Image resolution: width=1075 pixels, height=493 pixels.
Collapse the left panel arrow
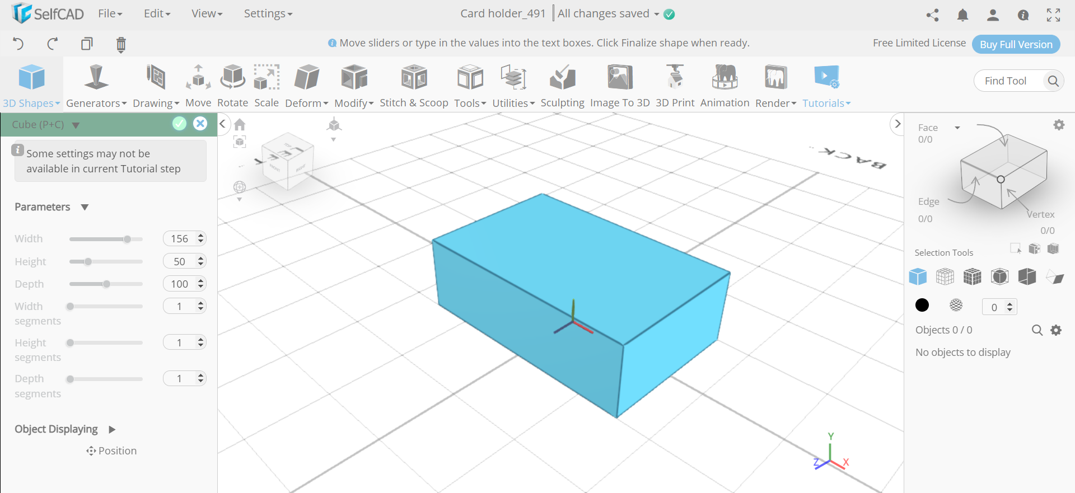pos(222,124)
